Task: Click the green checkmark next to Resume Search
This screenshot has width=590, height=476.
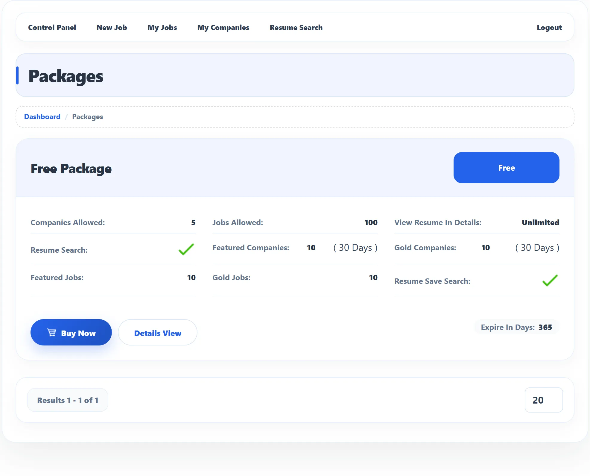Action: [x=186, y=249]
